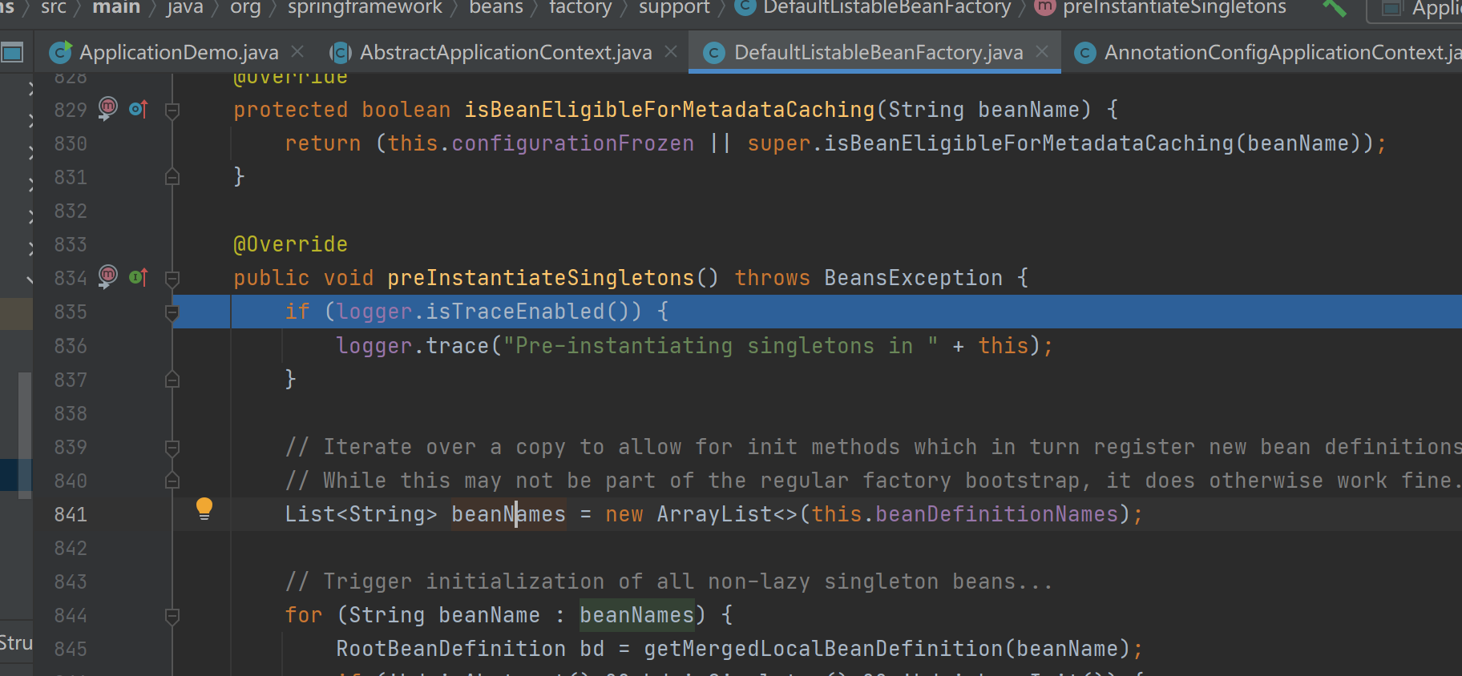Click the green Build project hammer icon

[x=1335, y=8]
